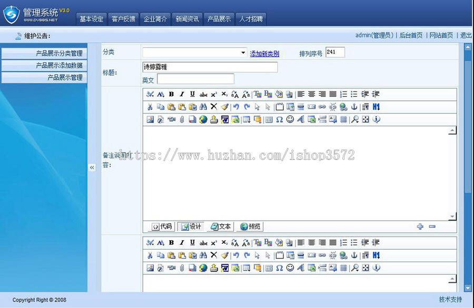Open zoom magnifier dropdown in first editor
The height and width of the screenshot is (308, 474).
(355, 120)
